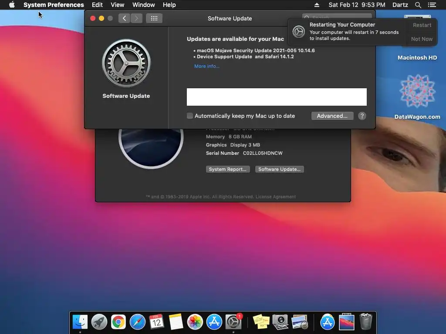The width and height of the screenshot is (446, 334).
Task: Go forward in System Preferences
Action: coord(136,18)
